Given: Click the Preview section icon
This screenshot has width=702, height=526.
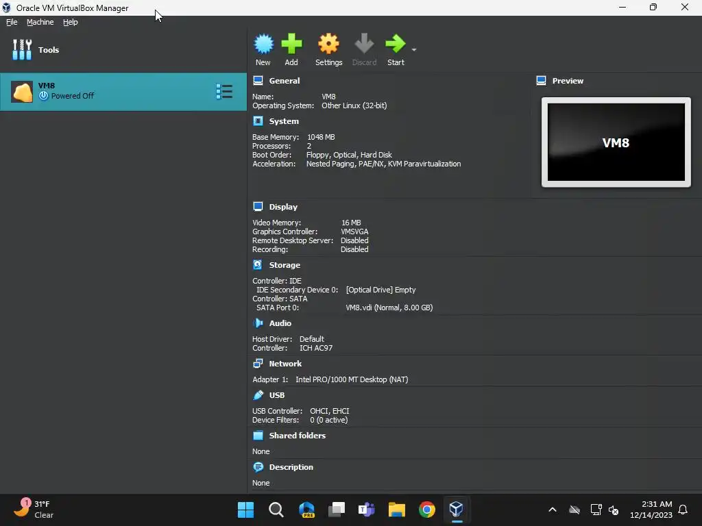Looking at the screenshot, I should (x=541, y=81).
